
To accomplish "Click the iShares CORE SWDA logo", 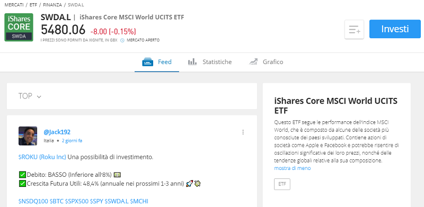I will pos(19,28).
